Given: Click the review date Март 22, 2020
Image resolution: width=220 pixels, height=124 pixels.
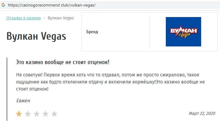Looking at the screenshot, I should (x=202, y=113).
